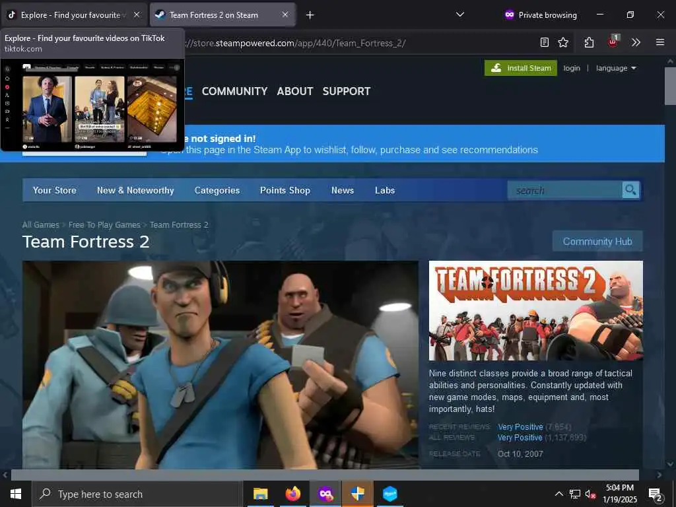676x507 pixels.
Task: Open the Community Hub button
Action: click(x=597, y=242)
